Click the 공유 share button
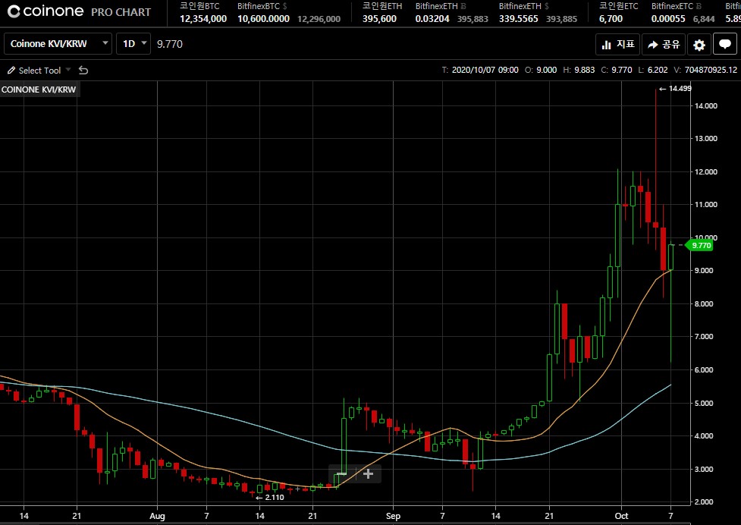Image resolution: width=741 pixels, height=525 pixels. tap(664, 45)
